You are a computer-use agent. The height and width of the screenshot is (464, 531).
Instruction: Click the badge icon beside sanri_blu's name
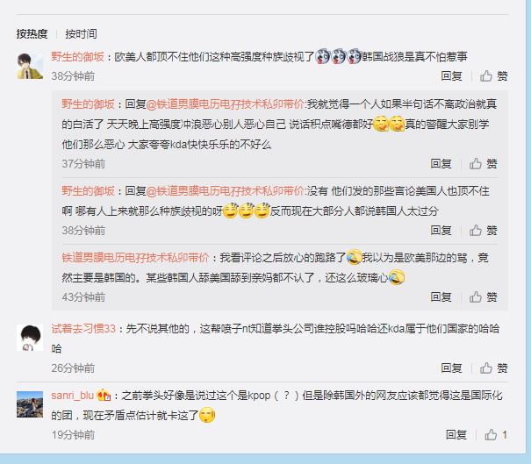104,396
